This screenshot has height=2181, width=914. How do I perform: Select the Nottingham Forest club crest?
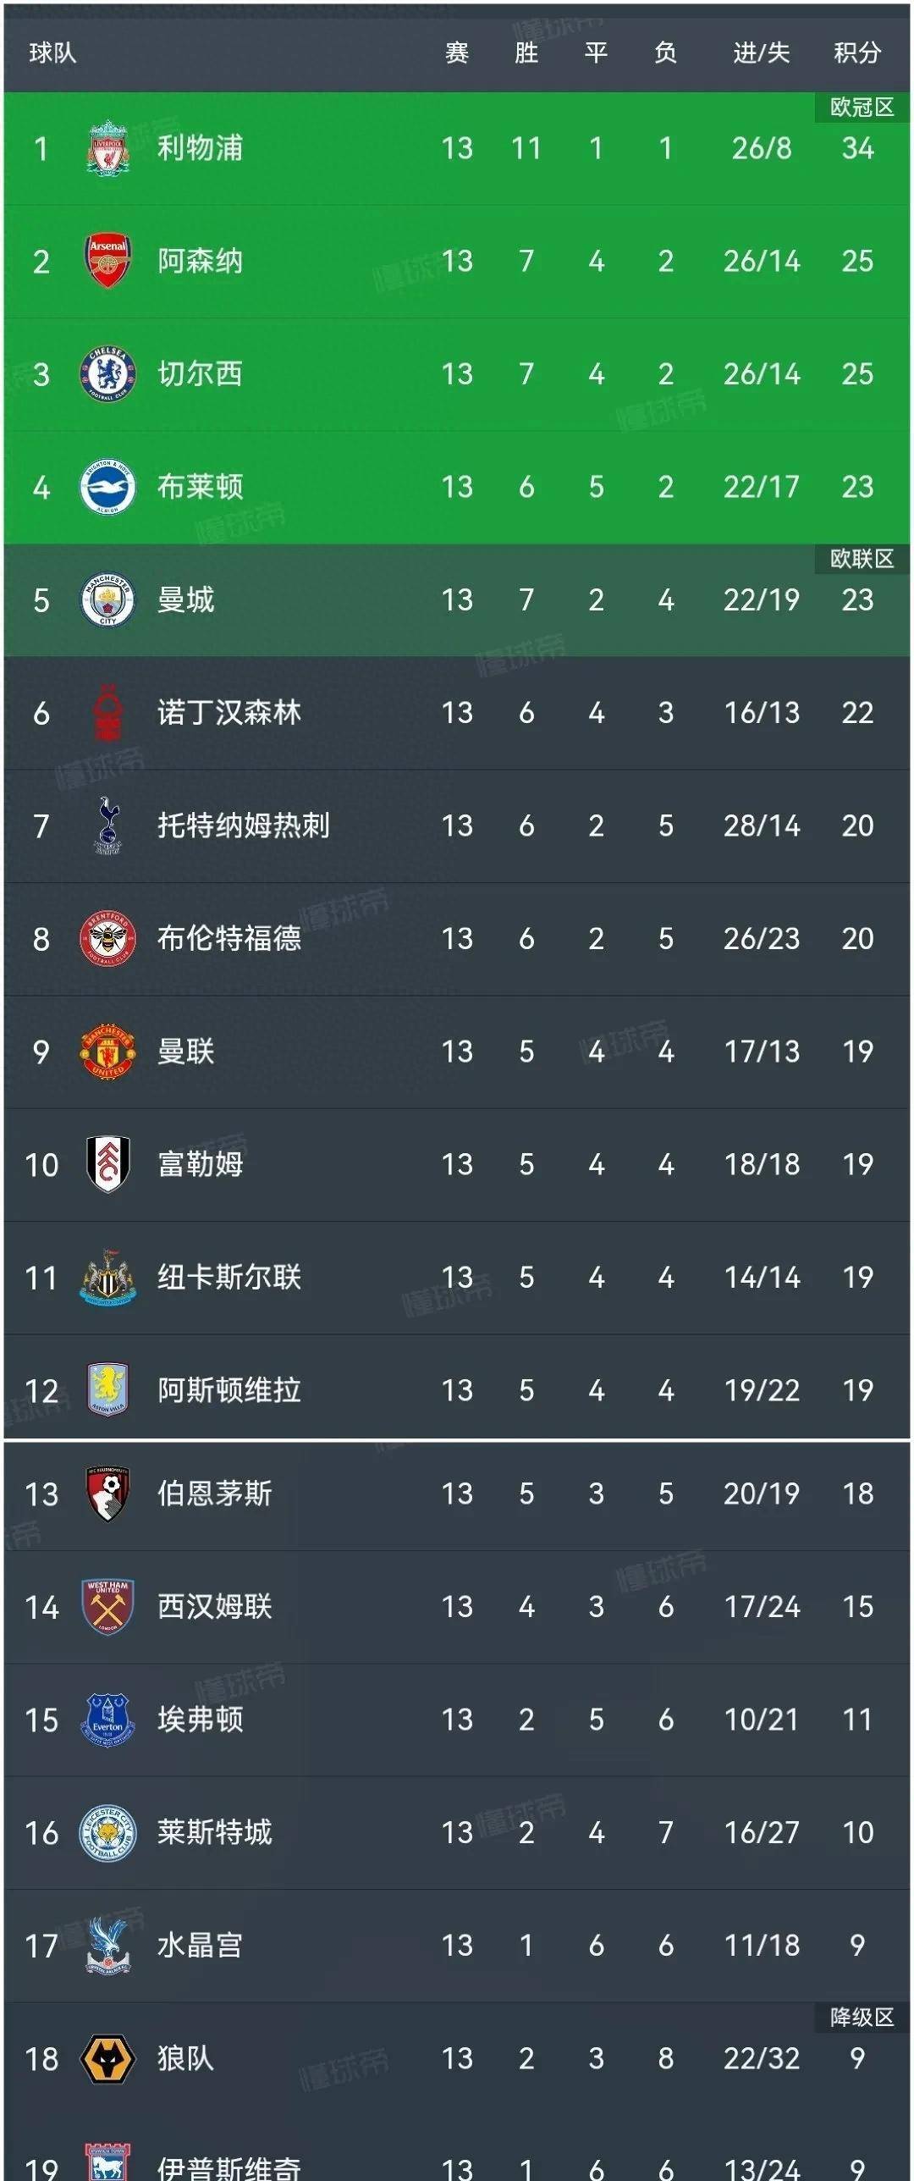click(x=108, y=712)
